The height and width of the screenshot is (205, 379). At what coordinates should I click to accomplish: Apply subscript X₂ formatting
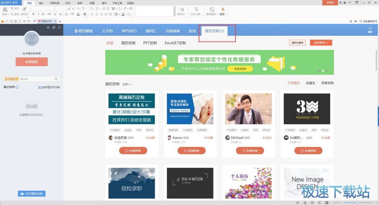point(61,14)
